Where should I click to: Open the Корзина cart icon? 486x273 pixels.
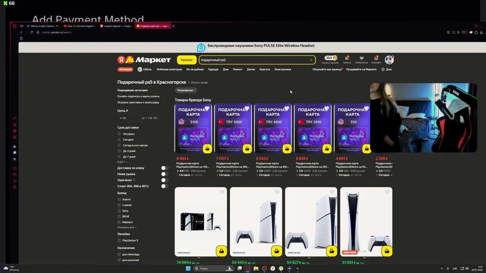376,60
